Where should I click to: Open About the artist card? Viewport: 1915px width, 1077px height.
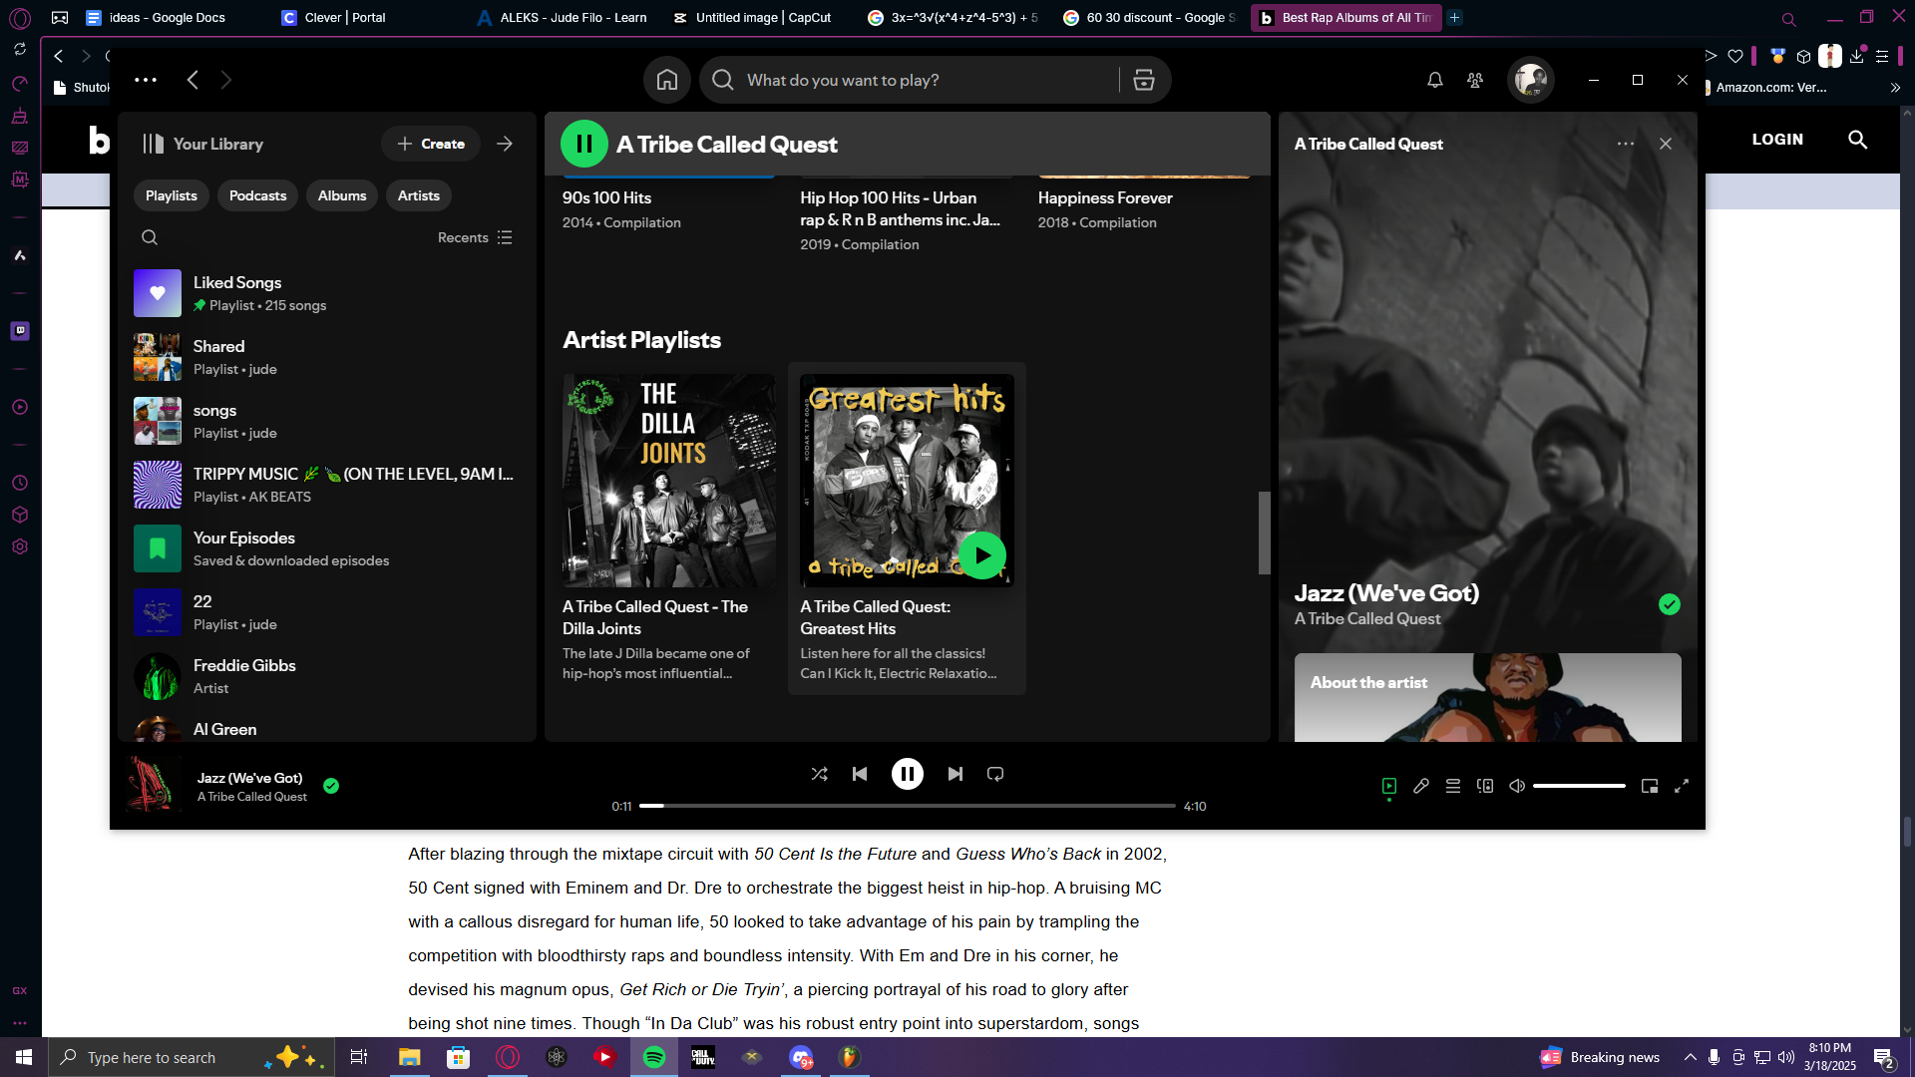tap(1488, 697)
